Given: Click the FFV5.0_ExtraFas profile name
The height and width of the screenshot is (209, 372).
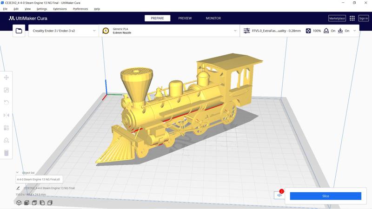Looking at the screenshot, I should tap(276, 31).
